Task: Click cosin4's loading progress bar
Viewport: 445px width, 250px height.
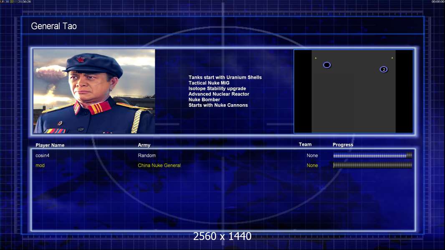Action: 372,155
